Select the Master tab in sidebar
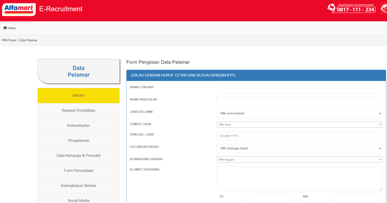The image size is (387, 203). [x=79, y=96]
